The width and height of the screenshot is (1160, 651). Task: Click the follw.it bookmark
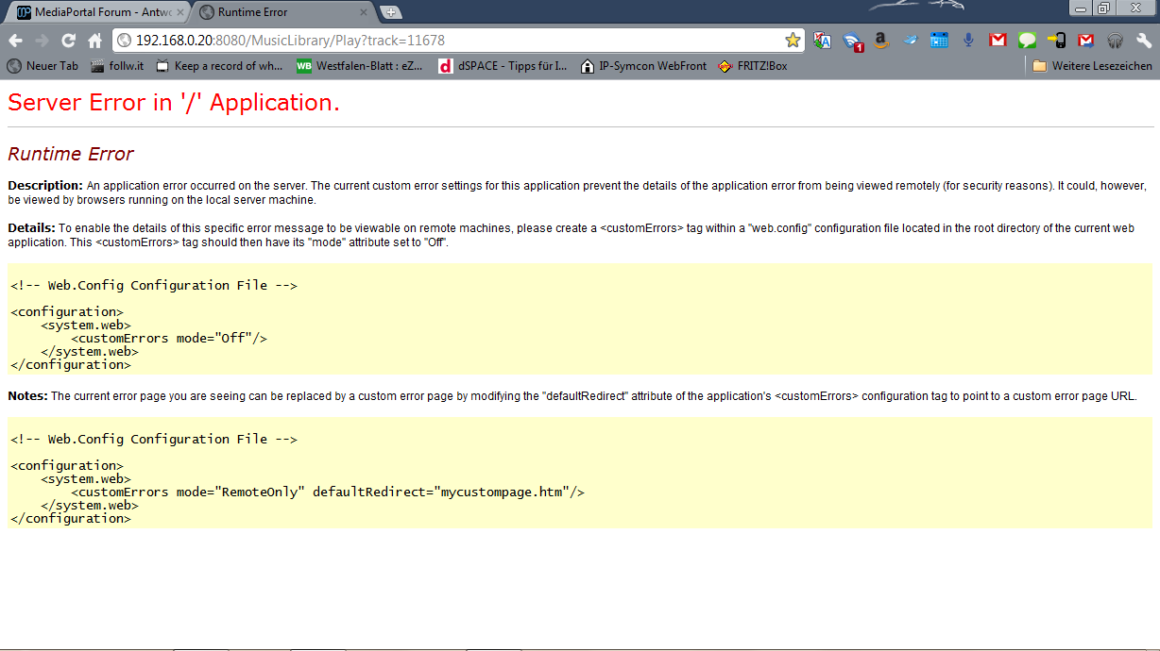click(x=117, y=66)
